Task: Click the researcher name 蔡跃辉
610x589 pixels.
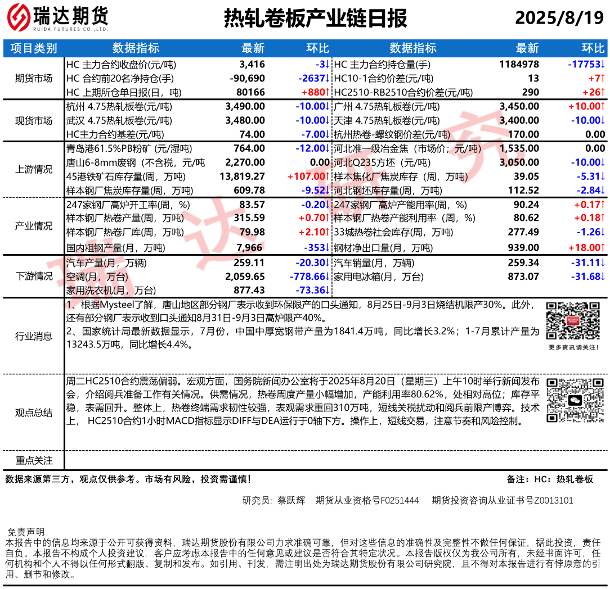Action: [x=291, y=500]
